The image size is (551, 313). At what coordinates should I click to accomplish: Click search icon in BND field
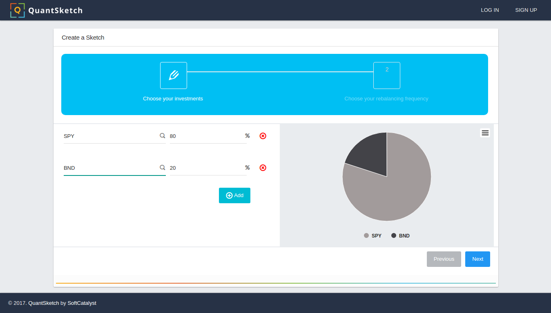pos(162,168)
